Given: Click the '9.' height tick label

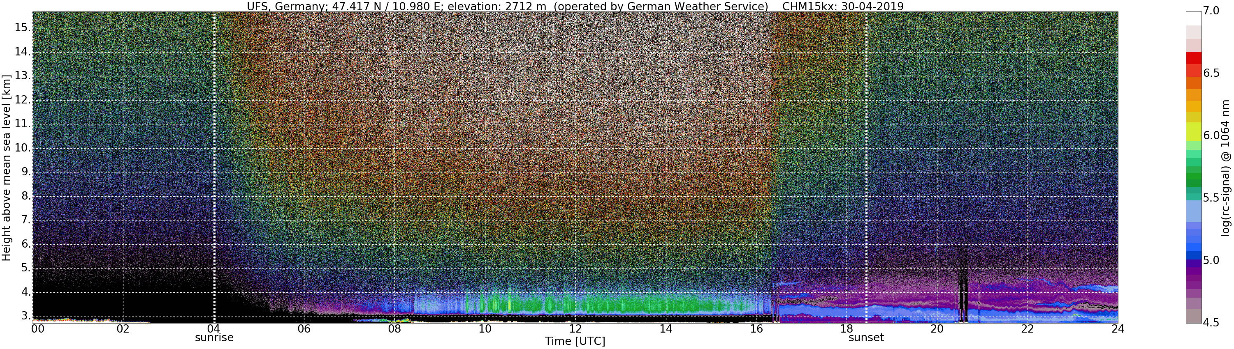Looking at the screenshot, I should click(25, 172).
